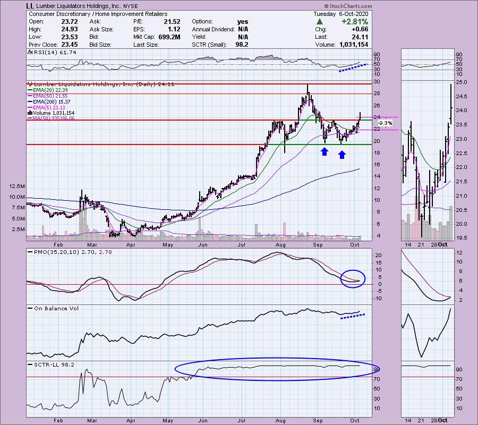Click the Ask Size label in the header
Viewport: 478px width, 425px height.
pos(101,29)
